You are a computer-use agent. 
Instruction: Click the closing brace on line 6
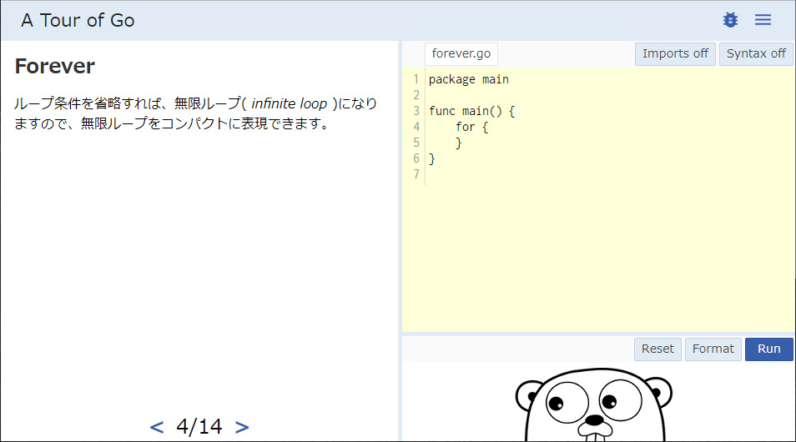tap(432, 158)
